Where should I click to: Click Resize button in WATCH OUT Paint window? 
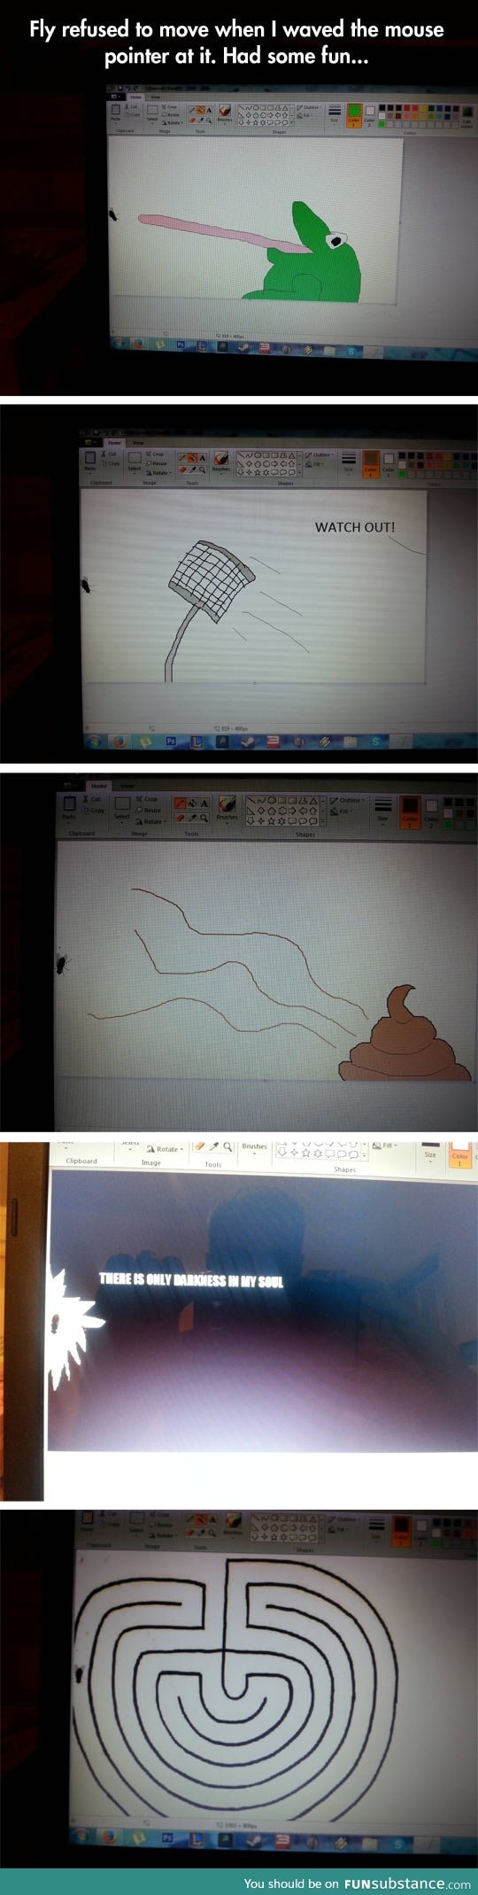pyautogui.click(x=157, y=462)
